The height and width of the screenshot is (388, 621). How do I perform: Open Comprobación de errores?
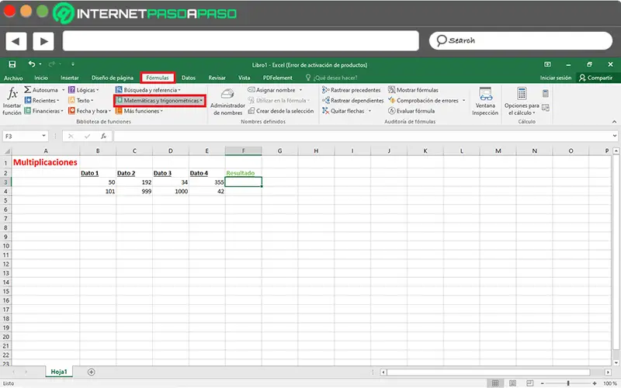(423, 101)
